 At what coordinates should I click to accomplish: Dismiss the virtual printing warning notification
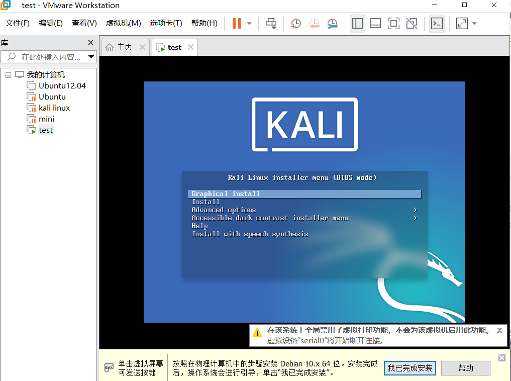(499, 330)
